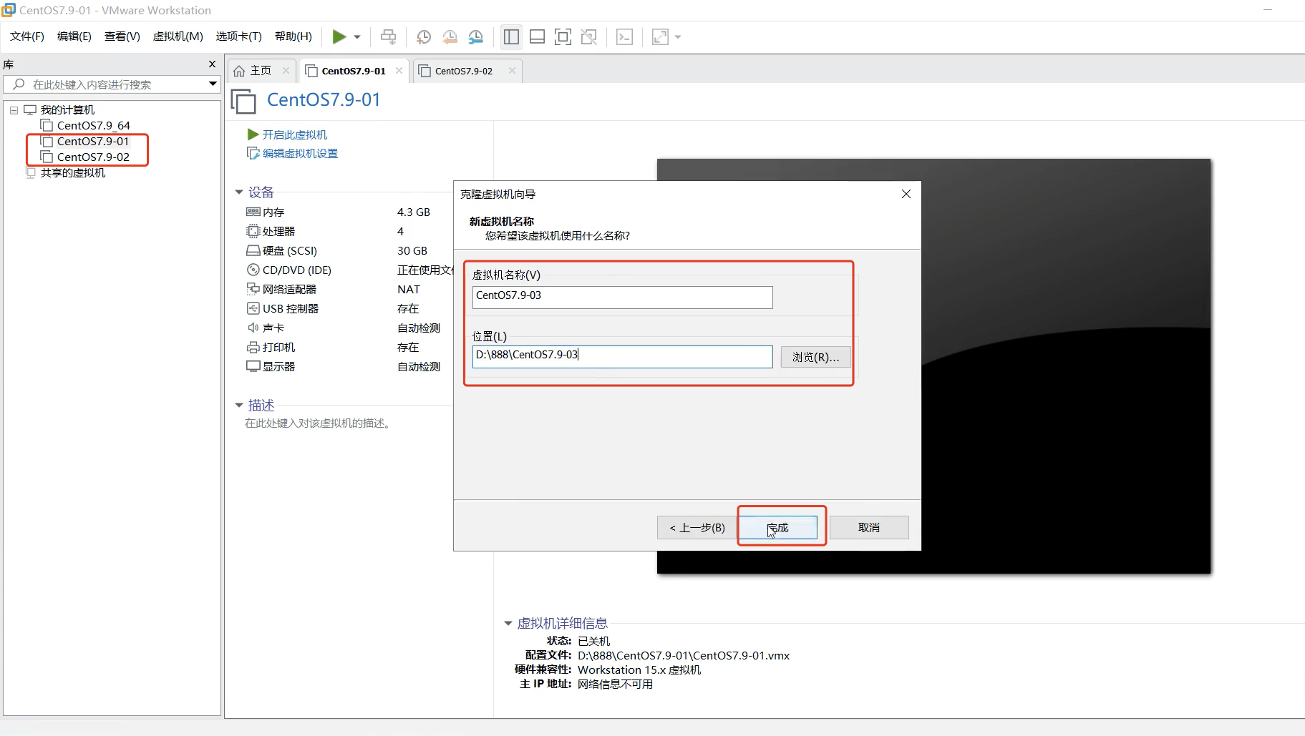Image resolution: width=1305 pixels, height=736 pixels.
Task: Click the 浏览(R)... button
Action: tap(815, 357)
